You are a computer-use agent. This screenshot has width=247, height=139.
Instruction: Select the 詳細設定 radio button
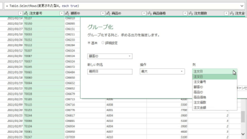103,43
